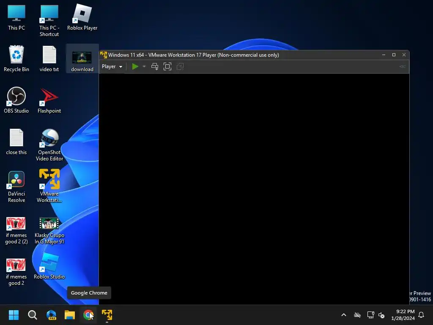
Task: Click the VMware window title bar icon
Action: click(x=104, y=55)
